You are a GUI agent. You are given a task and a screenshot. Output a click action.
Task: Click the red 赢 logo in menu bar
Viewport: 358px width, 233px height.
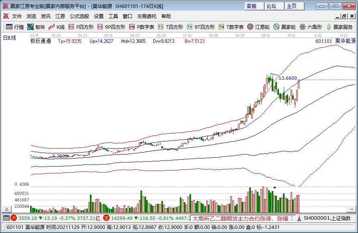[6, 16]
